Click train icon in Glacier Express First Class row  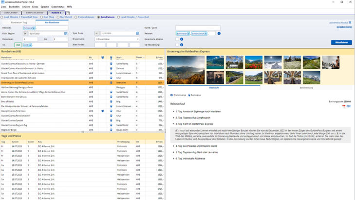point(111,111)
